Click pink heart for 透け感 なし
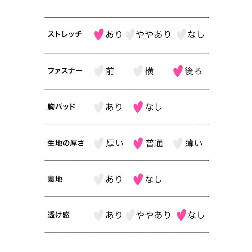252x252 pixels. click(182, 215)
